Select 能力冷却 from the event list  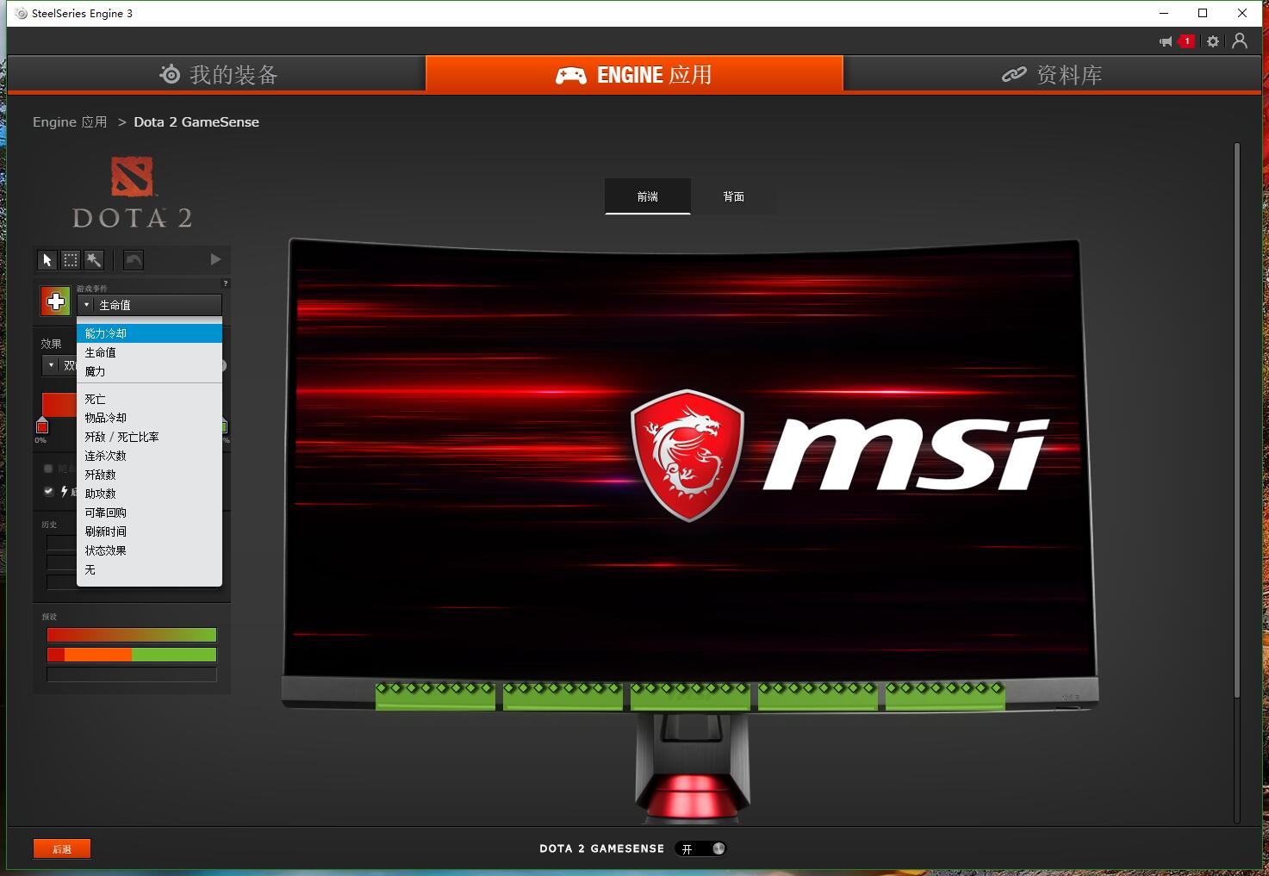tap(150, 333)
